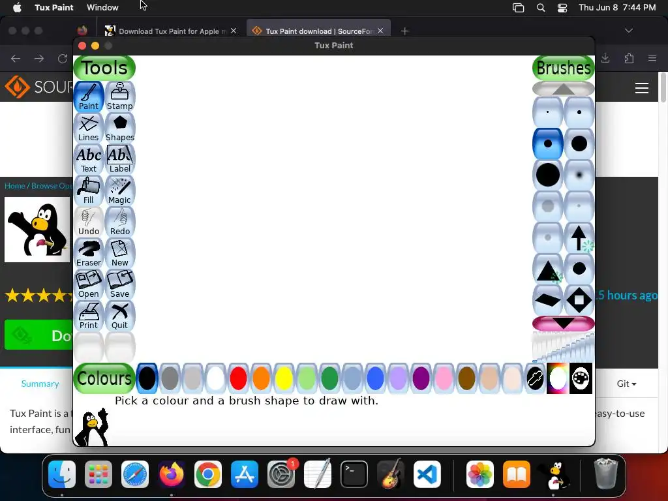Save the drawing with Save
Viewport: 668px width, 501px height.
coord(120,284)
